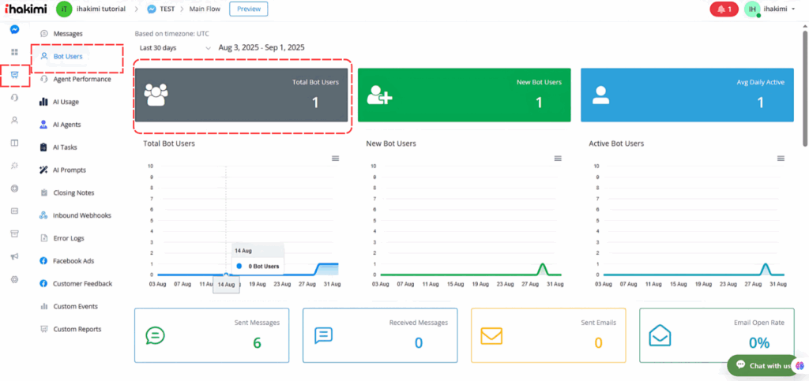Viewport: 809px width, 381px height.
Task: Click the Total Bot Users gray card
Action: (242, 95)
